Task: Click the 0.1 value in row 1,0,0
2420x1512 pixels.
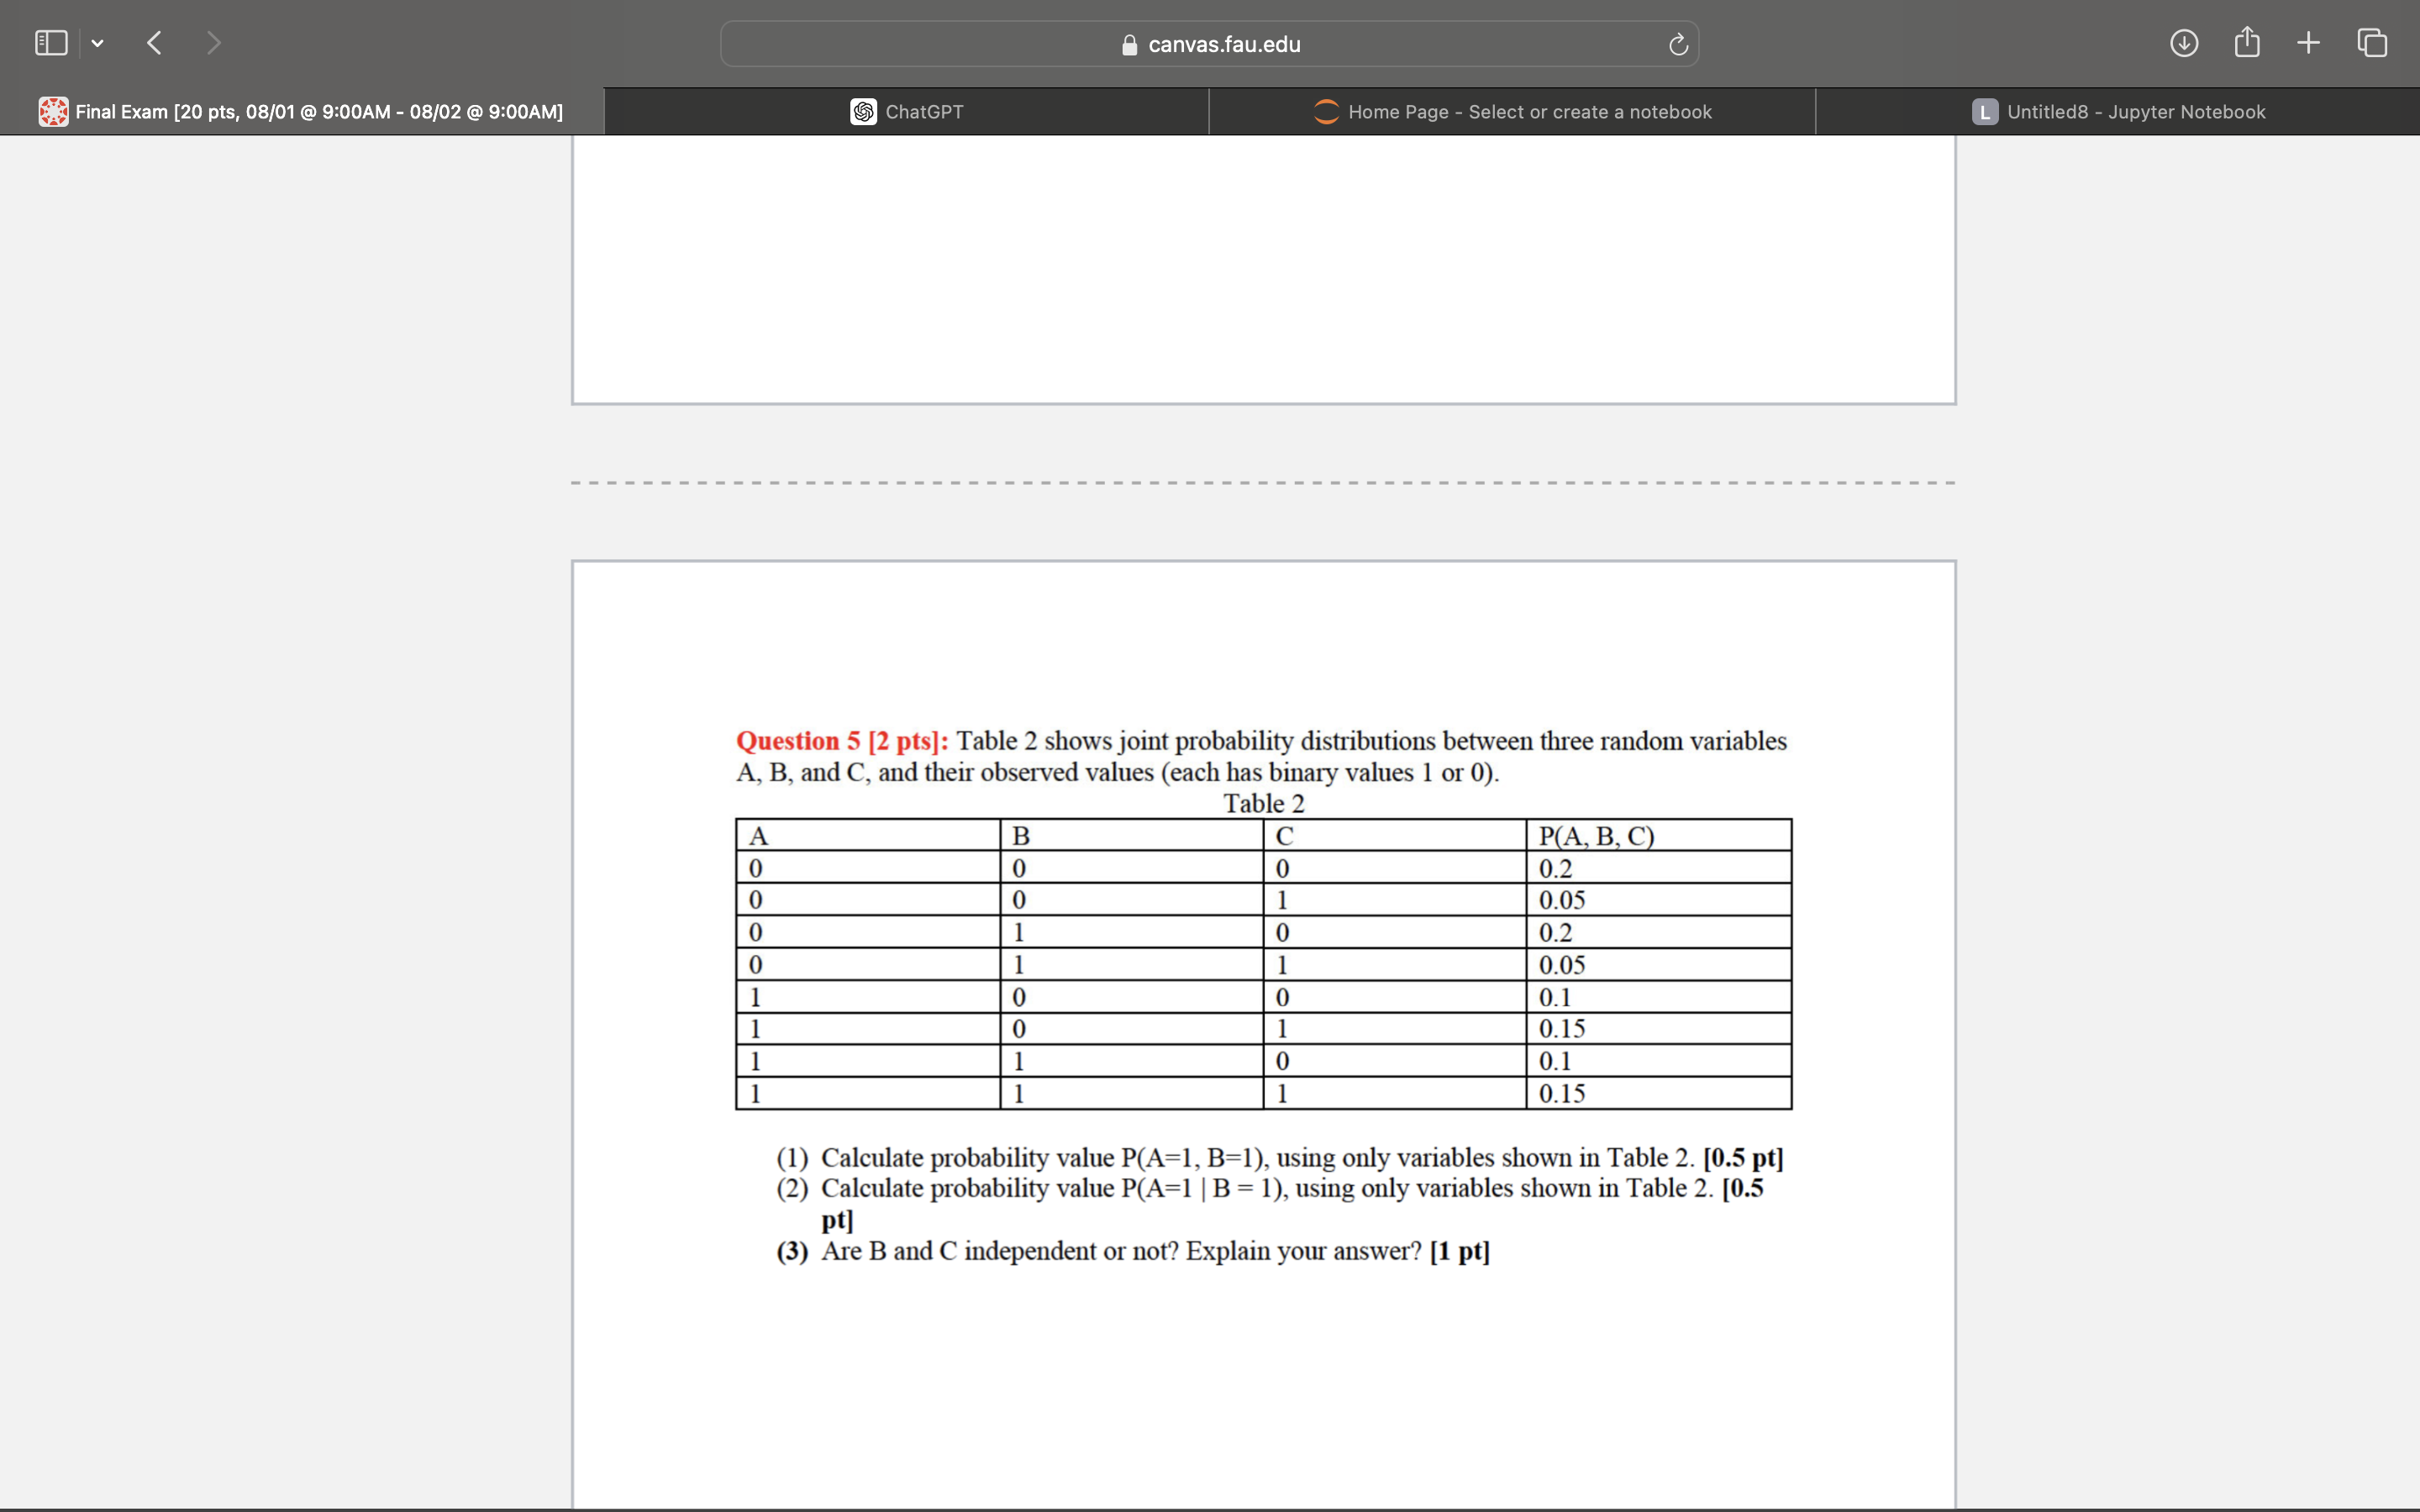Action: click(x=1555, y=997)
